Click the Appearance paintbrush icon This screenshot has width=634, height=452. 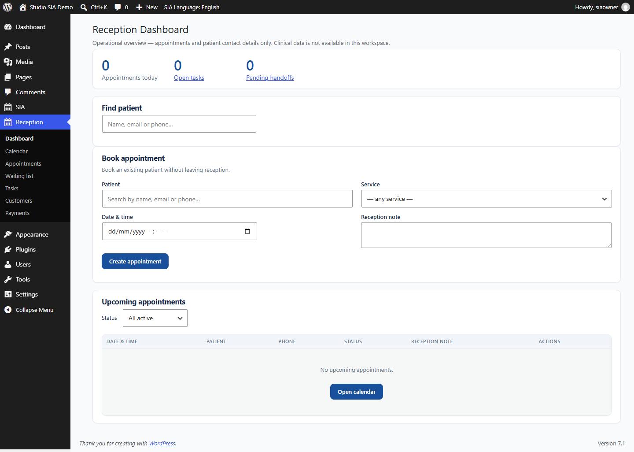coord(8,234)
